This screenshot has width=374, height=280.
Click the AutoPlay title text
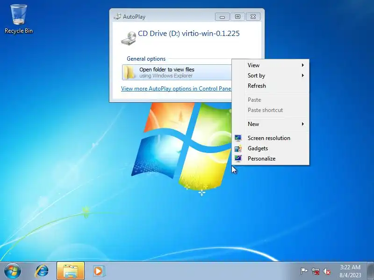[x=134, y=17]
